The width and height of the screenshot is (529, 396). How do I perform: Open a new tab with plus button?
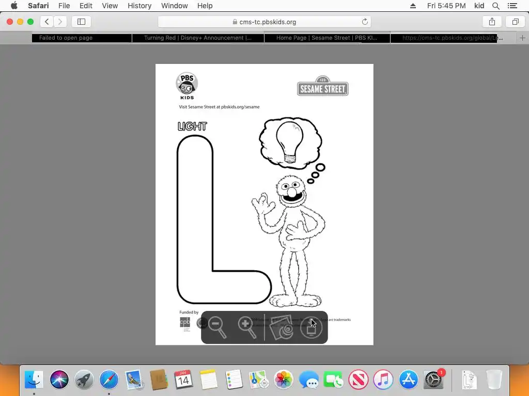pos(523,38)
